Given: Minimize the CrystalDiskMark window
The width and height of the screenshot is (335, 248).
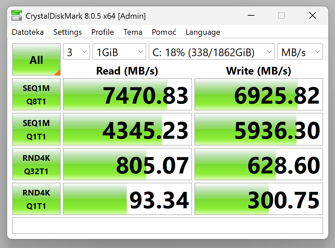Looking at the screenshot, I should coord(250,15).
